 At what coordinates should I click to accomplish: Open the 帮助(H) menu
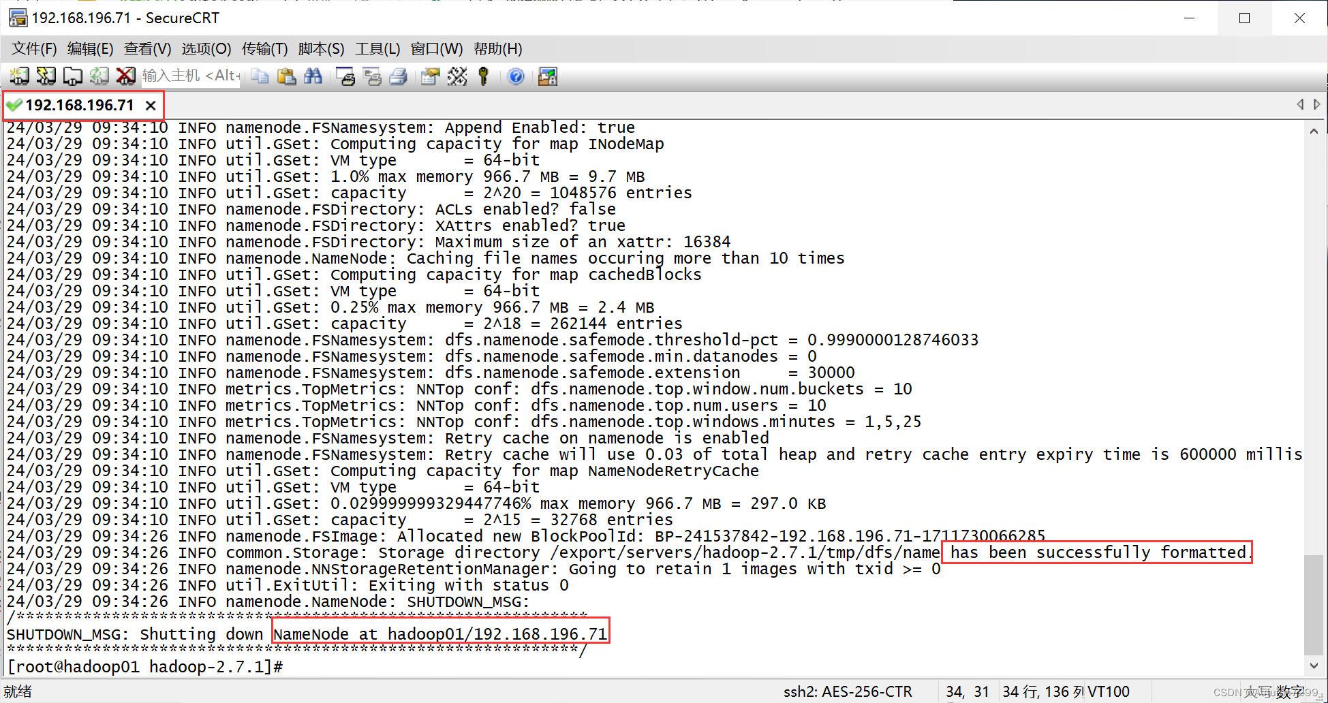click(497, 49)
